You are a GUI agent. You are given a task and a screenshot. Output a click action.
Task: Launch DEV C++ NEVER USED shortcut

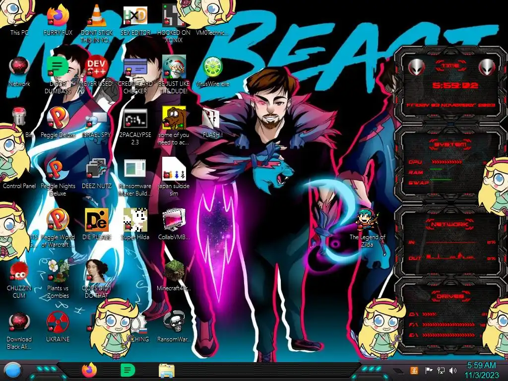tap(97, 71)
